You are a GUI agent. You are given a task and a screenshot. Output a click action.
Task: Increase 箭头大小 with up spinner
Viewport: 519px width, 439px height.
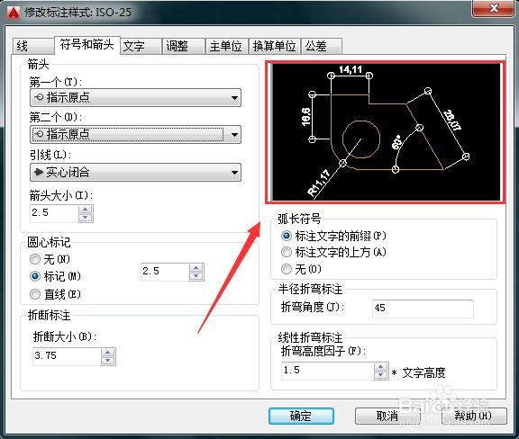[x=86, y=210]
